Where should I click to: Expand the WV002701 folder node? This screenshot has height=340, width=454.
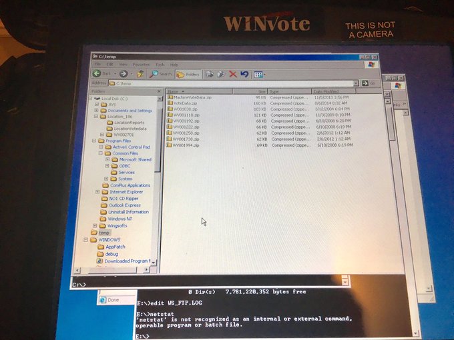point(102,135)
